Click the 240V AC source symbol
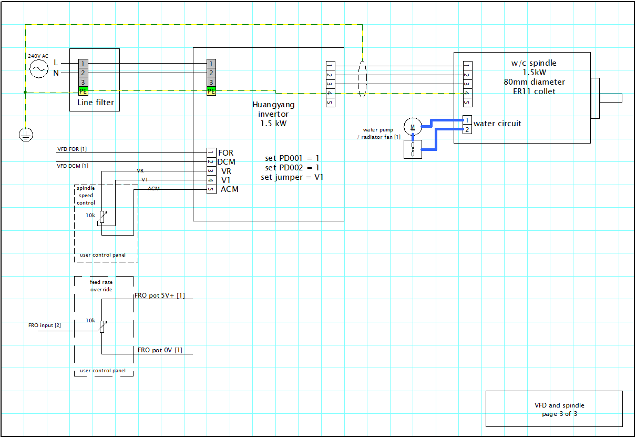The height and width of the screenshot is (438, 636). click(39, 69)
